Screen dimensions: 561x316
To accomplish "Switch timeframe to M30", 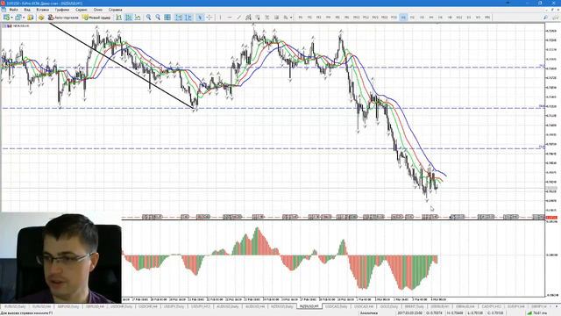I will pos(394,18).
